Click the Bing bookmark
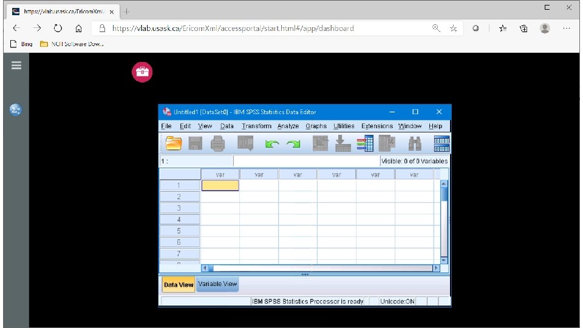Image resolution: width=583 pixels, height=328 pixels. [x=22, y=44]
